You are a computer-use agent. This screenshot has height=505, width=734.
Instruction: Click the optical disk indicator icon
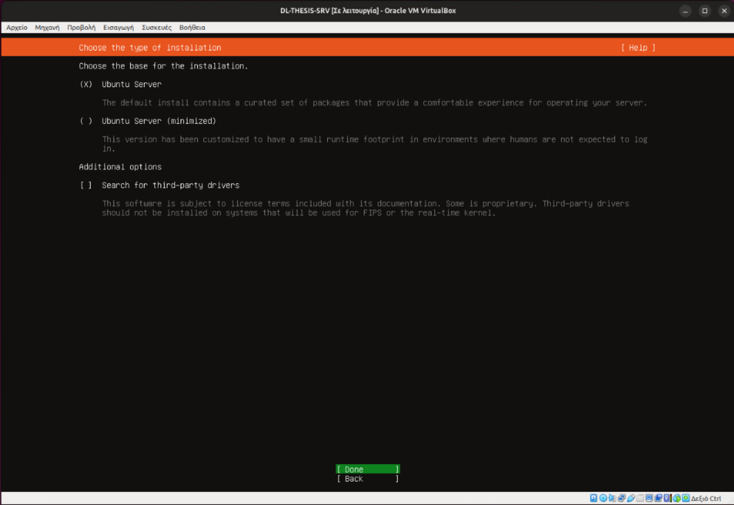pyautogui.click(x=603, y=498)
